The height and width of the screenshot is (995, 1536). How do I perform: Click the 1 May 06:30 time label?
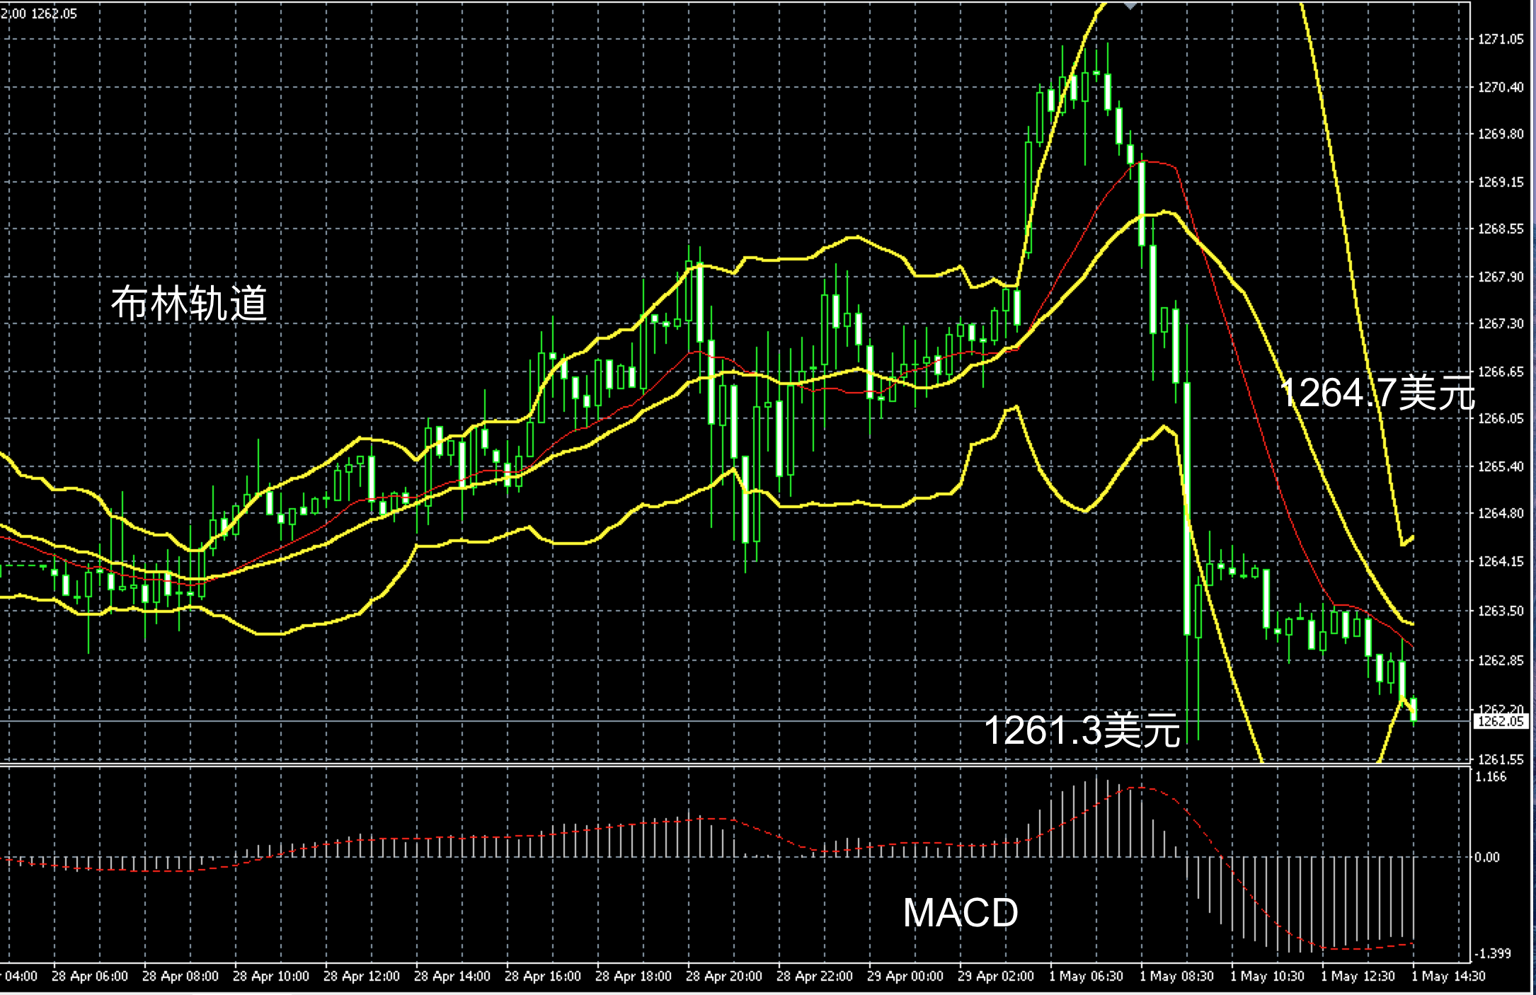(x=1086, y=977)
